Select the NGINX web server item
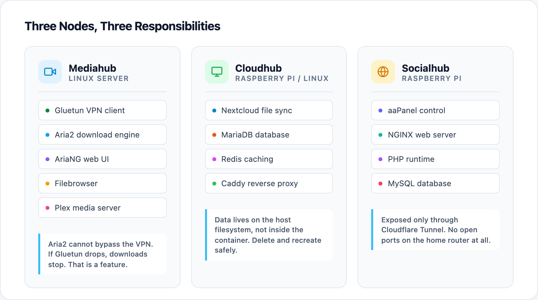 (435, 135)
